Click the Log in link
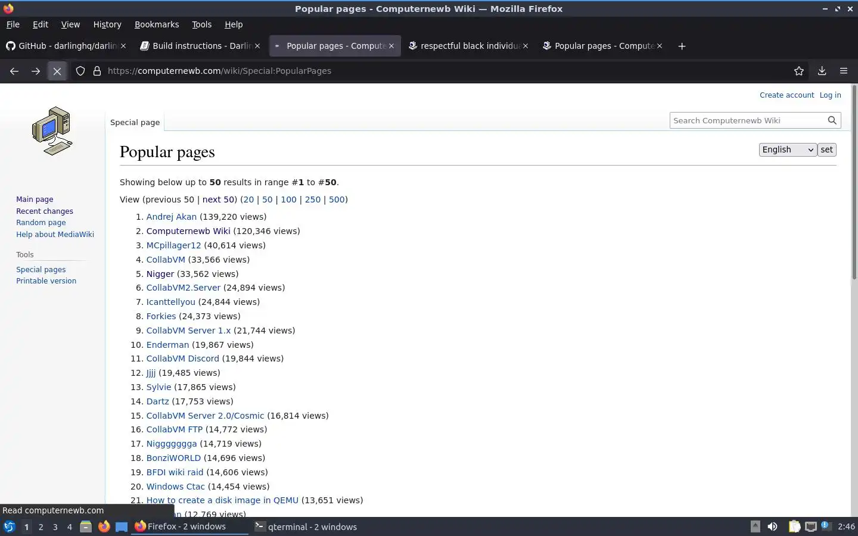Screen dimensions: 858x536 coord(830,95)
